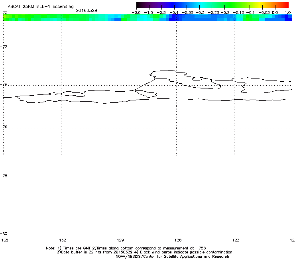Click the title "ASCAT 25KM MLE-1 ascending"
The width and height of the screenshot is (295, 259).
41,7
